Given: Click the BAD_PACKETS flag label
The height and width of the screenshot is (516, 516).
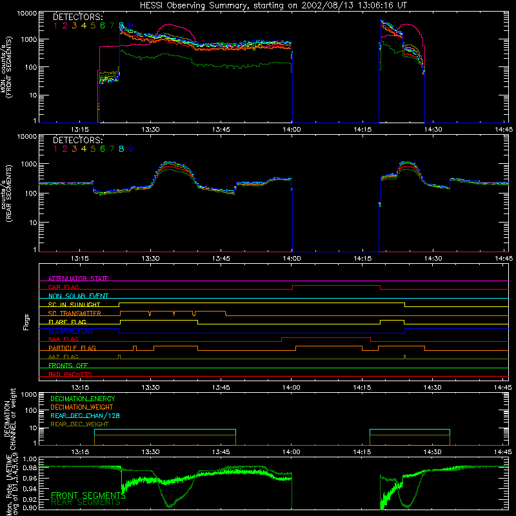Looking at the screenshot, I should coord(70,374).
